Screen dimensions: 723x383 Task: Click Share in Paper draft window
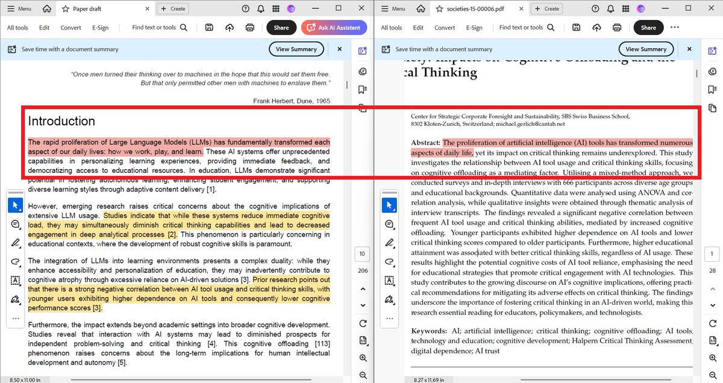(281, 28)
